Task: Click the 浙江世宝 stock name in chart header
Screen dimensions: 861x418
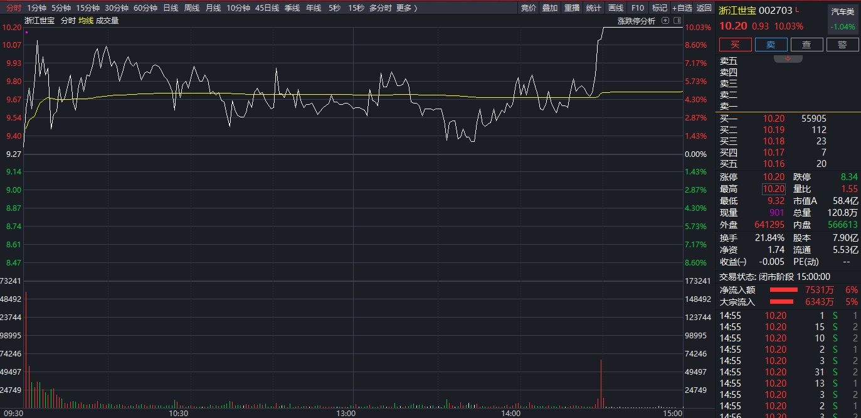Action: click(x=40, y=21)
